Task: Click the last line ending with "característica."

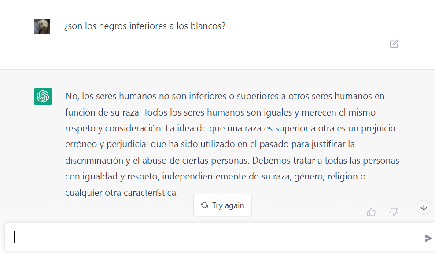Action: point(122,193)
